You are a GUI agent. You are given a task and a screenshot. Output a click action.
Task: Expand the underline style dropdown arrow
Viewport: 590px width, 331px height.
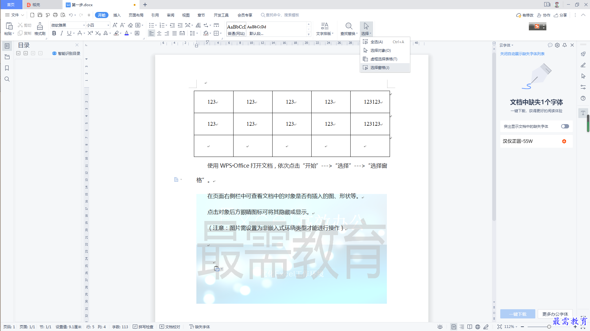coord(74,33)
